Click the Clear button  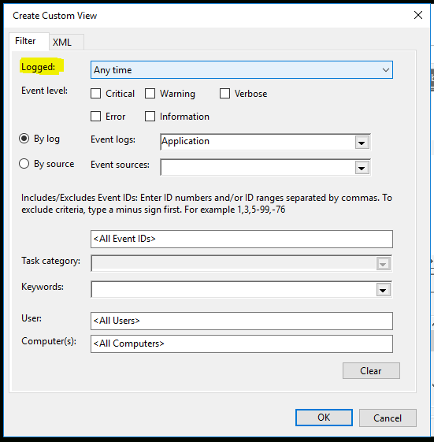tap(371, 370)
